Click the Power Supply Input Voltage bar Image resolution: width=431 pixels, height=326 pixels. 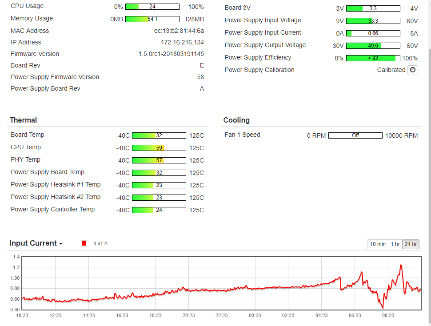[373, 21]
